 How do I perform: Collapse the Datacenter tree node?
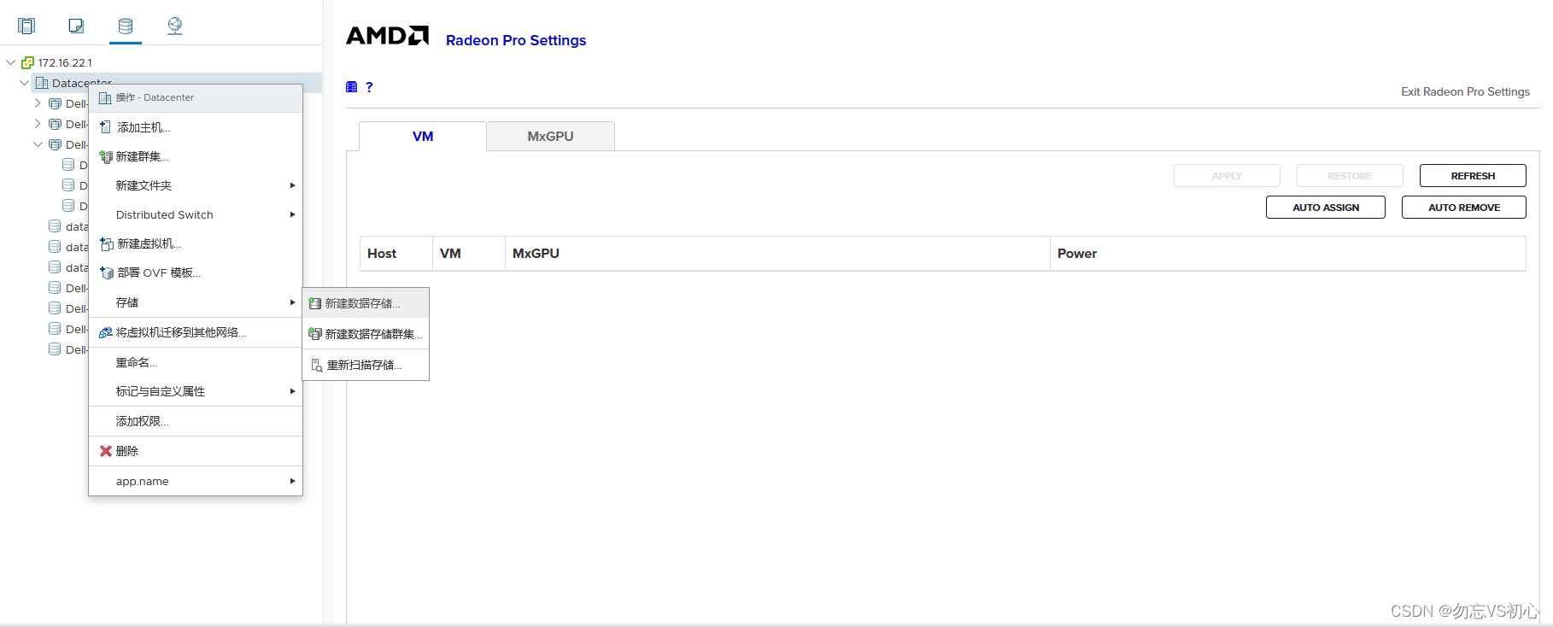[x=24, y=83]
